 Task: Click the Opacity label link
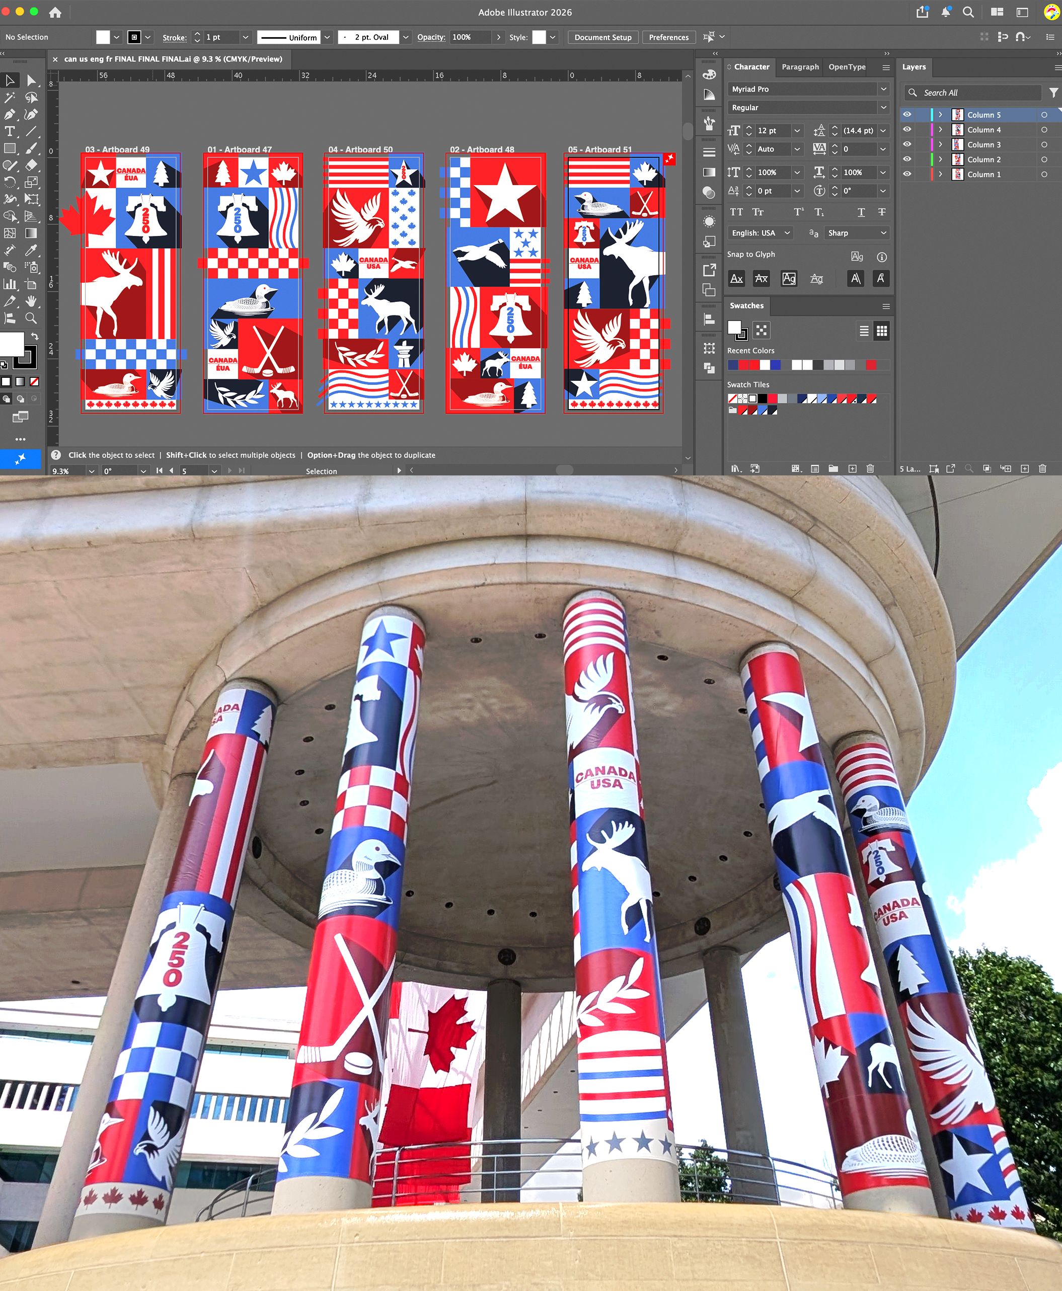pos(431,37)
